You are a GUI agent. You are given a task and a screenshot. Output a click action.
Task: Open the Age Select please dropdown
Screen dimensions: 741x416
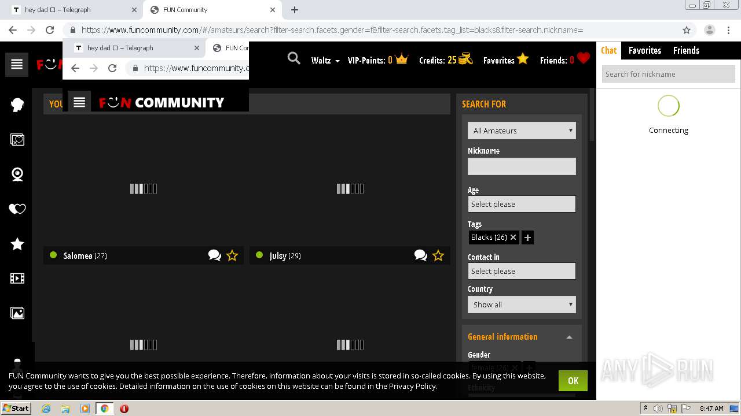(x=522, y=204)
